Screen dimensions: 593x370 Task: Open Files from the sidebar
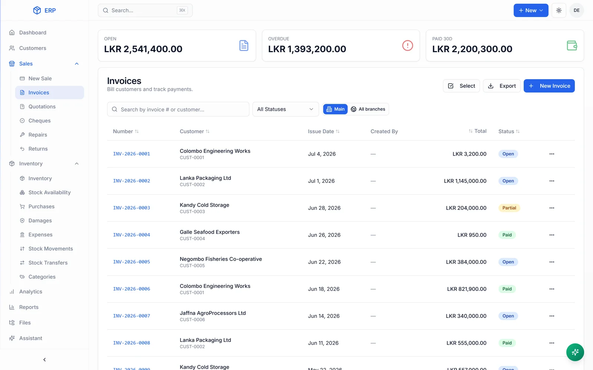pyautogui.click(x=44, y=323)
